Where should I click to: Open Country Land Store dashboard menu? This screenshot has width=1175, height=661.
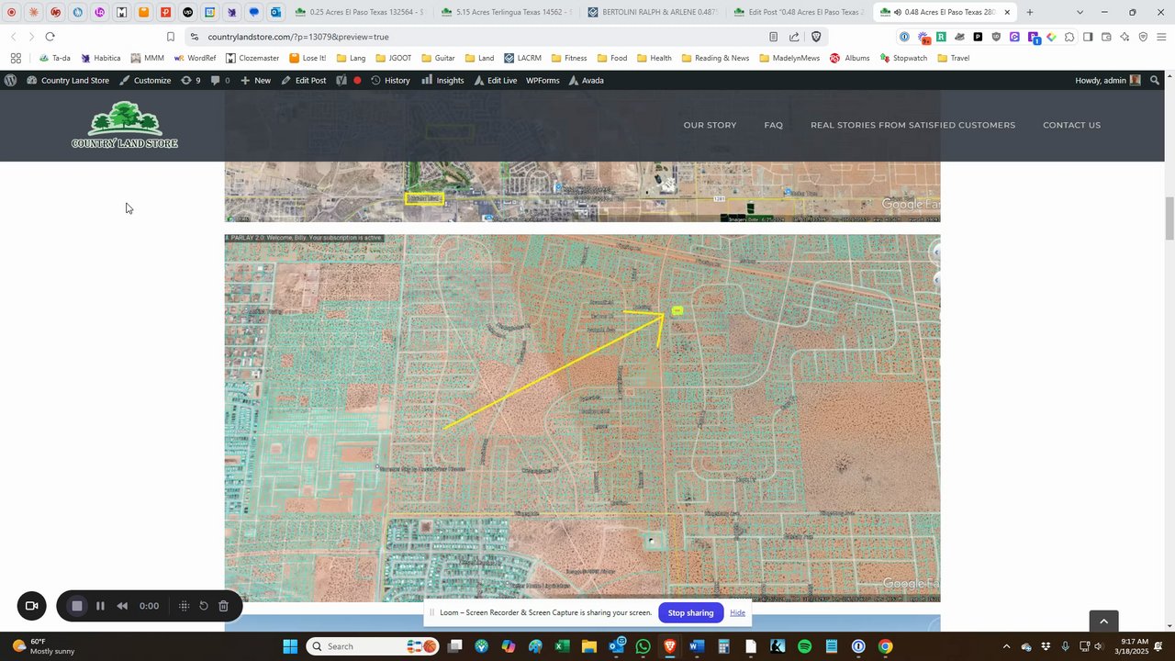[x=68, y=81]
